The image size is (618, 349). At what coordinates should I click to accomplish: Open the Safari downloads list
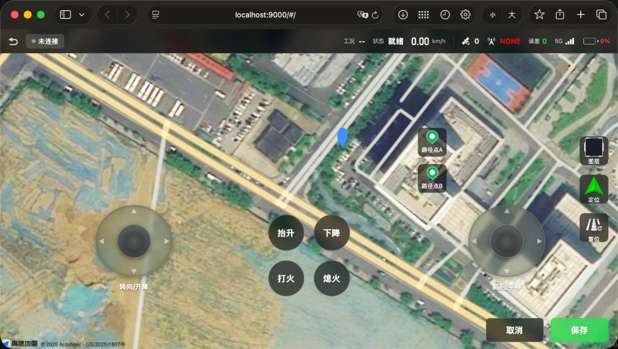tap(403, 15)
